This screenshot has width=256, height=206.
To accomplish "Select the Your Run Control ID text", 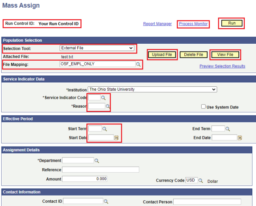I will click(58, 24).
